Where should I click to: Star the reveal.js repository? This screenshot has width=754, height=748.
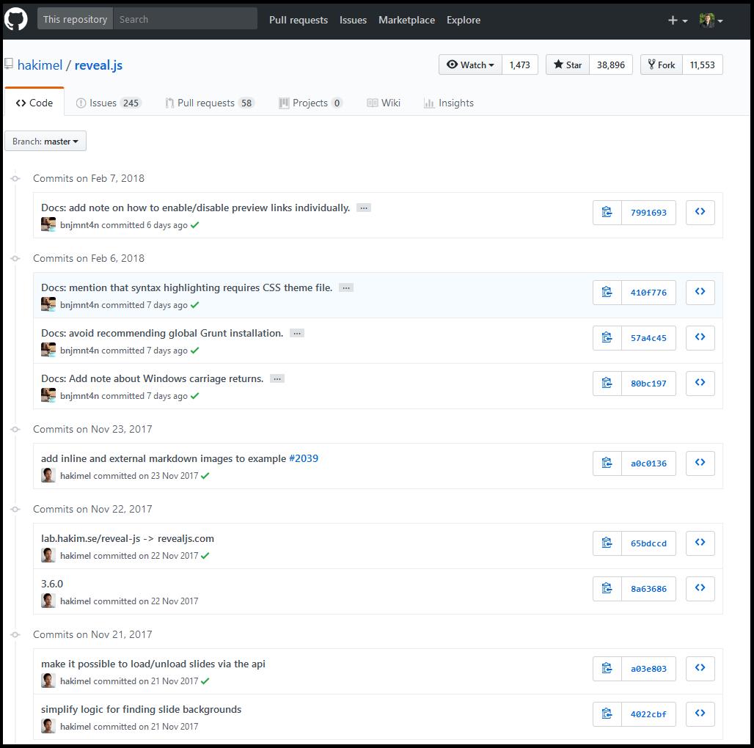point(568,65)
